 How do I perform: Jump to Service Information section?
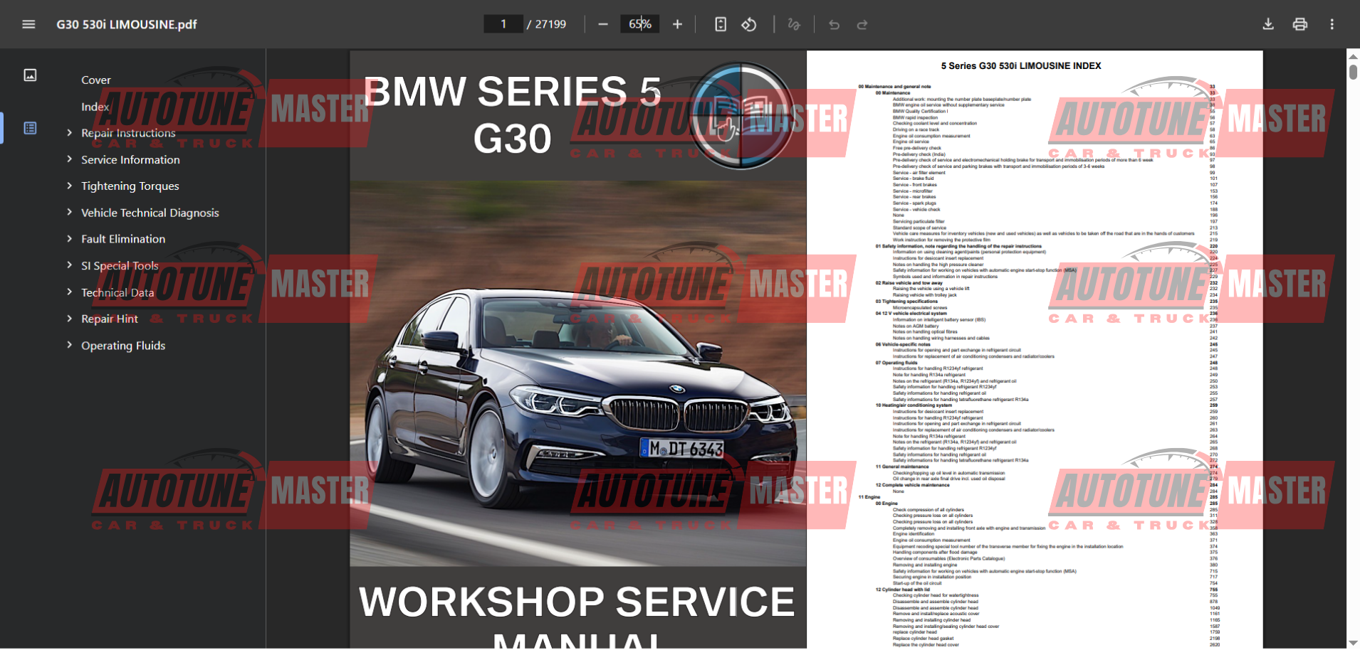pyautogui.click(x=130, y=160)
